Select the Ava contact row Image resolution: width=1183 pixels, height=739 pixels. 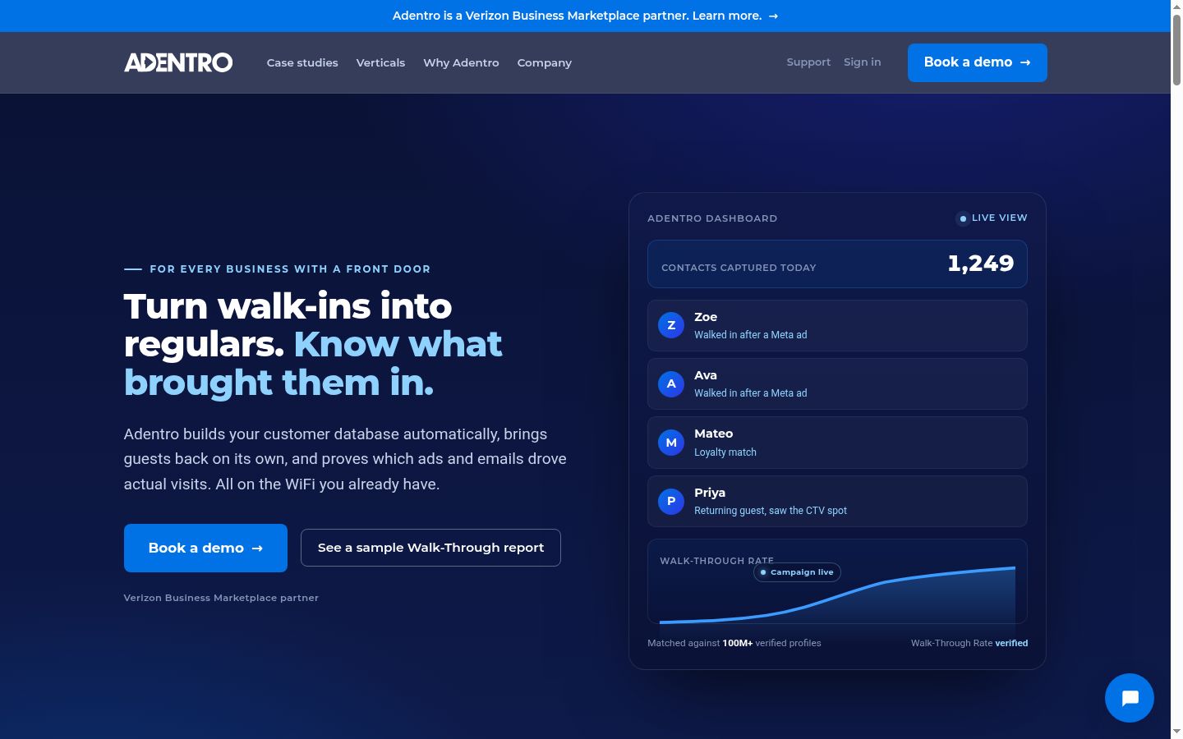pos(837,383)
